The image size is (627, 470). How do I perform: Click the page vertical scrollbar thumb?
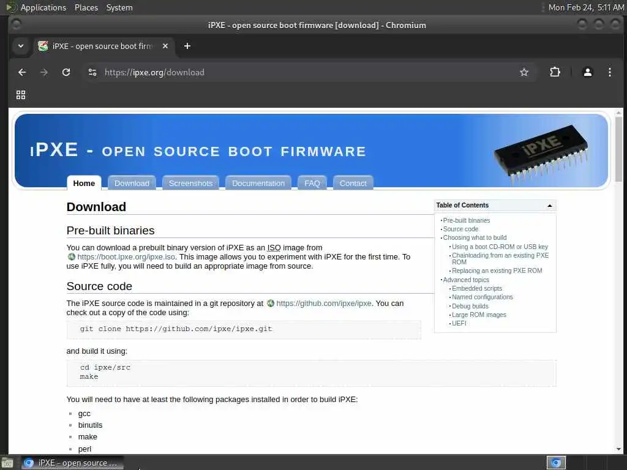click(618, 150)
